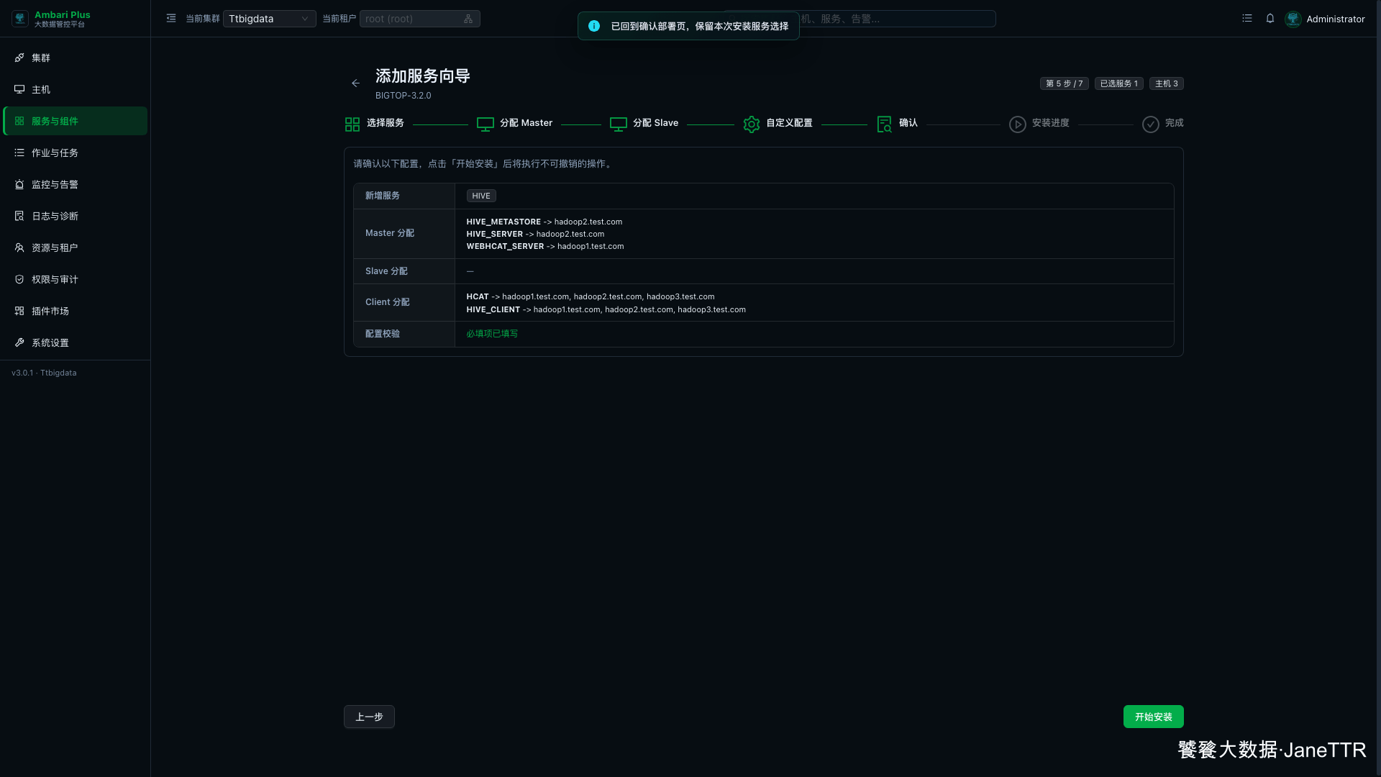
Task: Click the Ambari Plus logo icon
Action: pos(20,19)
